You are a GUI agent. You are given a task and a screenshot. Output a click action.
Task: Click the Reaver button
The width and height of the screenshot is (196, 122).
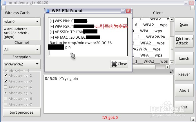[184, 74]
